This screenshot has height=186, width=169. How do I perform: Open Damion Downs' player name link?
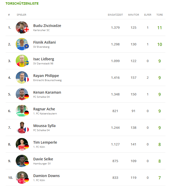coord(46,176)
